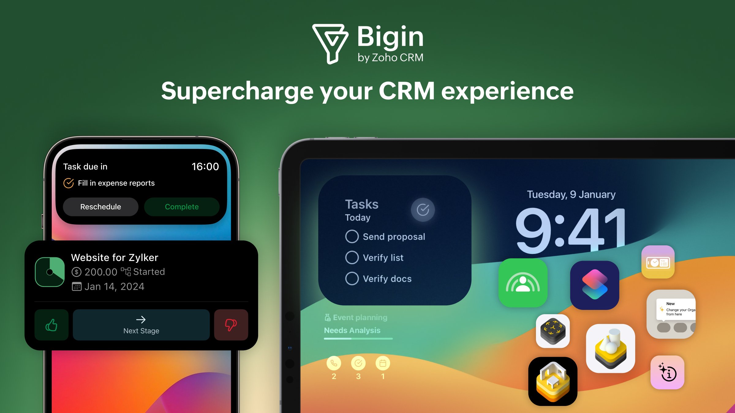Toggle the Verify docs task checkbox
This screenshot has height=413, width=735.
tap(352, 278)
